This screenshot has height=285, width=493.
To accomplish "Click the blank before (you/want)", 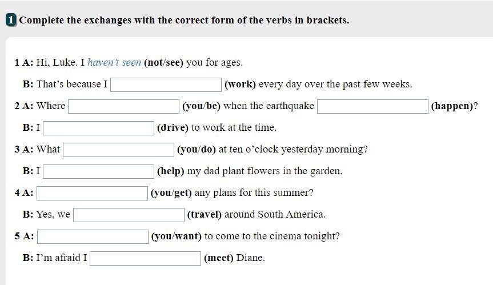I will pyautogui.click(x=93, y=236).
